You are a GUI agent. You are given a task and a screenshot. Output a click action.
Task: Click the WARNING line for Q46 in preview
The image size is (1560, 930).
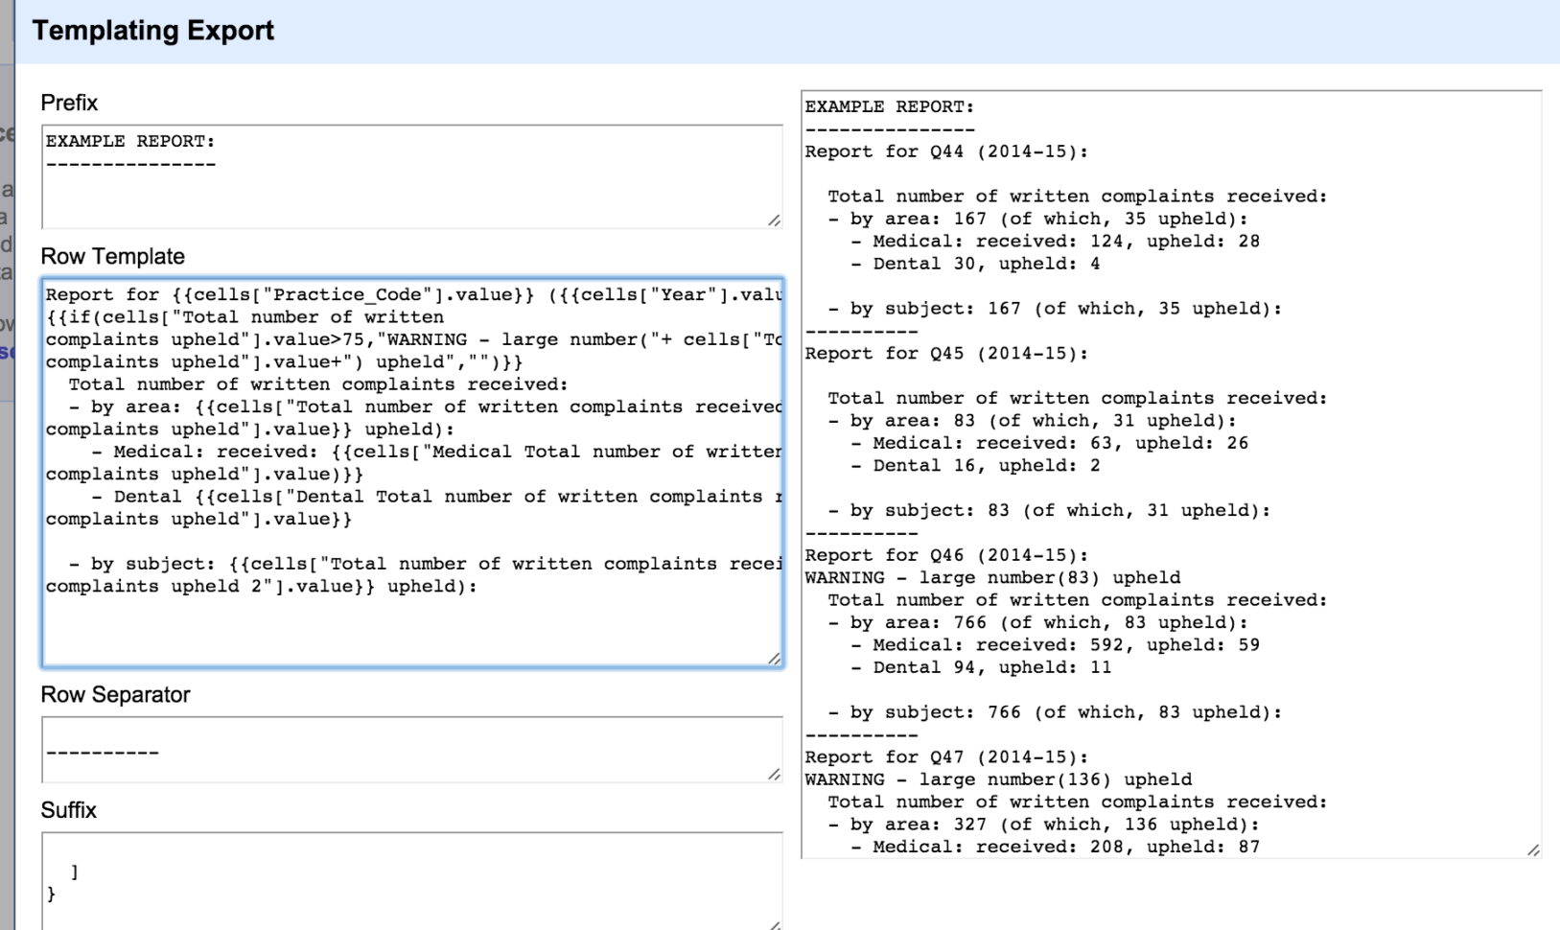pos(993,577)
